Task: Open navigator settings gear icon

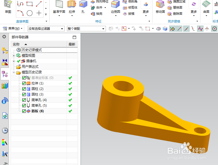Action: (x=4, y=37)
